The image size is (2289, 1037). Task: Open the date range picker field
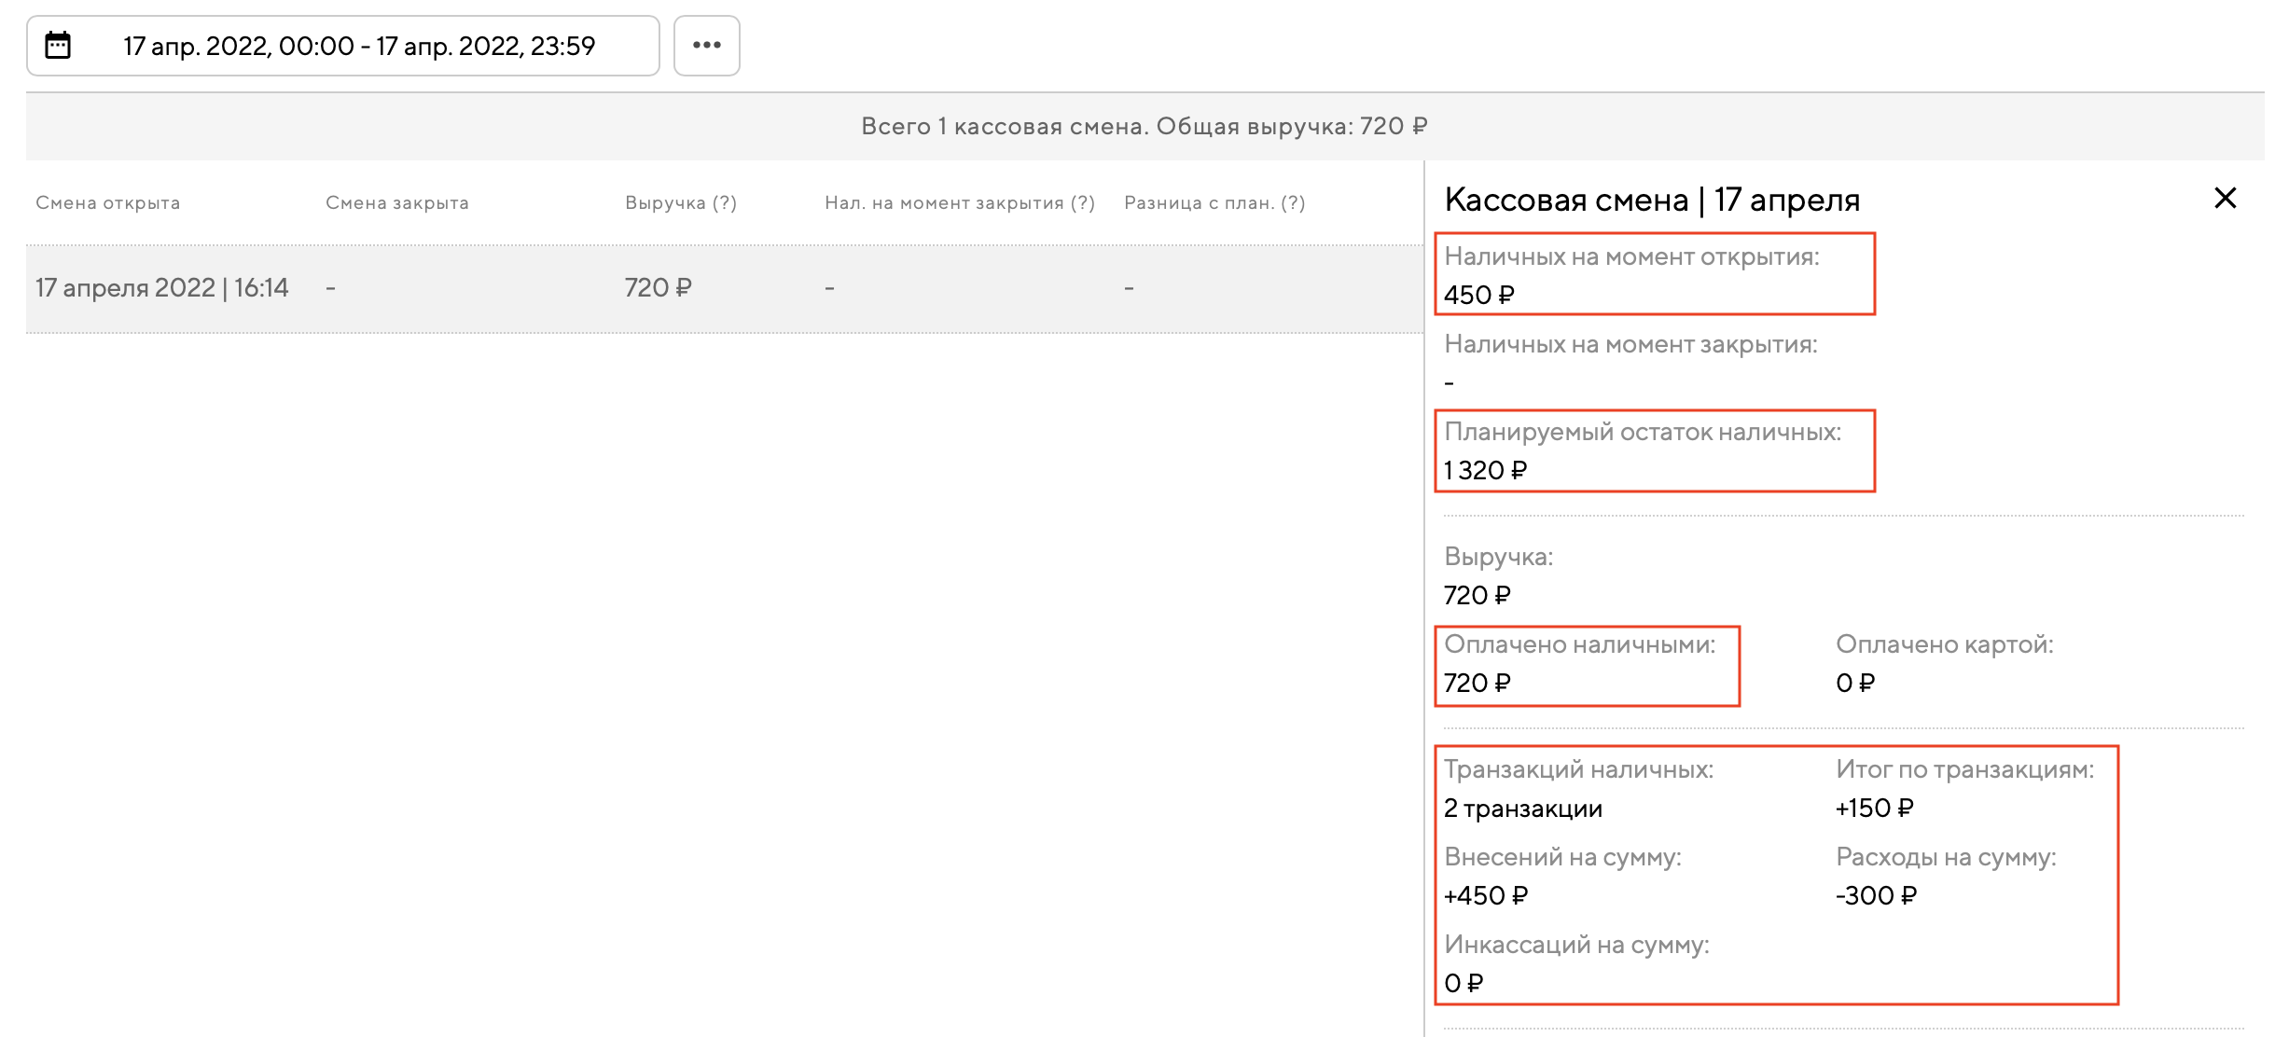tap(358, 46)
